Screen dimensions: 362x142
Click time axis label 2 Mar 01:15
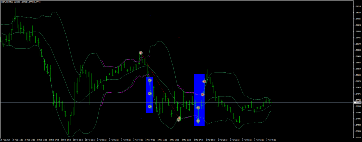[x=102, y=140]
